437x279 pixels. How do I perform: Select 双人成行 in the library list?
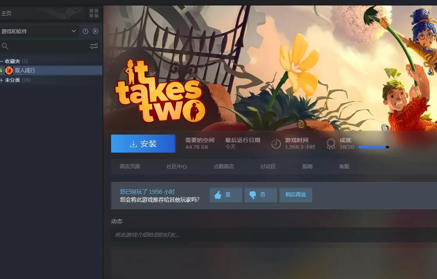[x=51, y=70]
